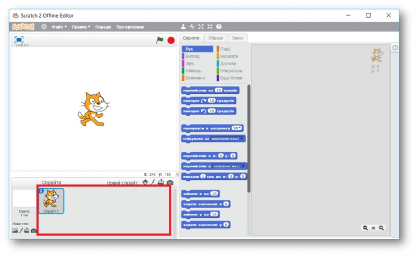
Task: Choose new sprite from library icon
Action: coord(145,182)
